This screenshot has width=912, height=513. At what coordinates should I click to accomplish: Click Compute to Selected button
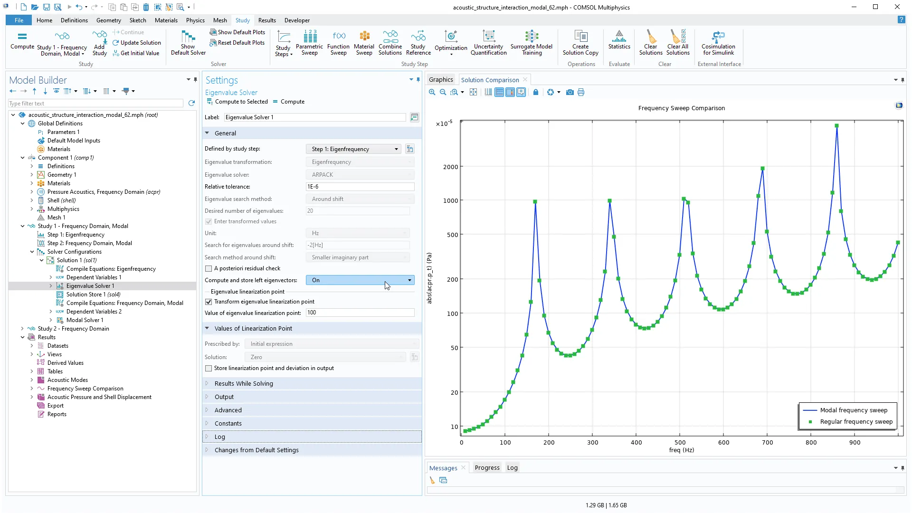coord(237,102)
